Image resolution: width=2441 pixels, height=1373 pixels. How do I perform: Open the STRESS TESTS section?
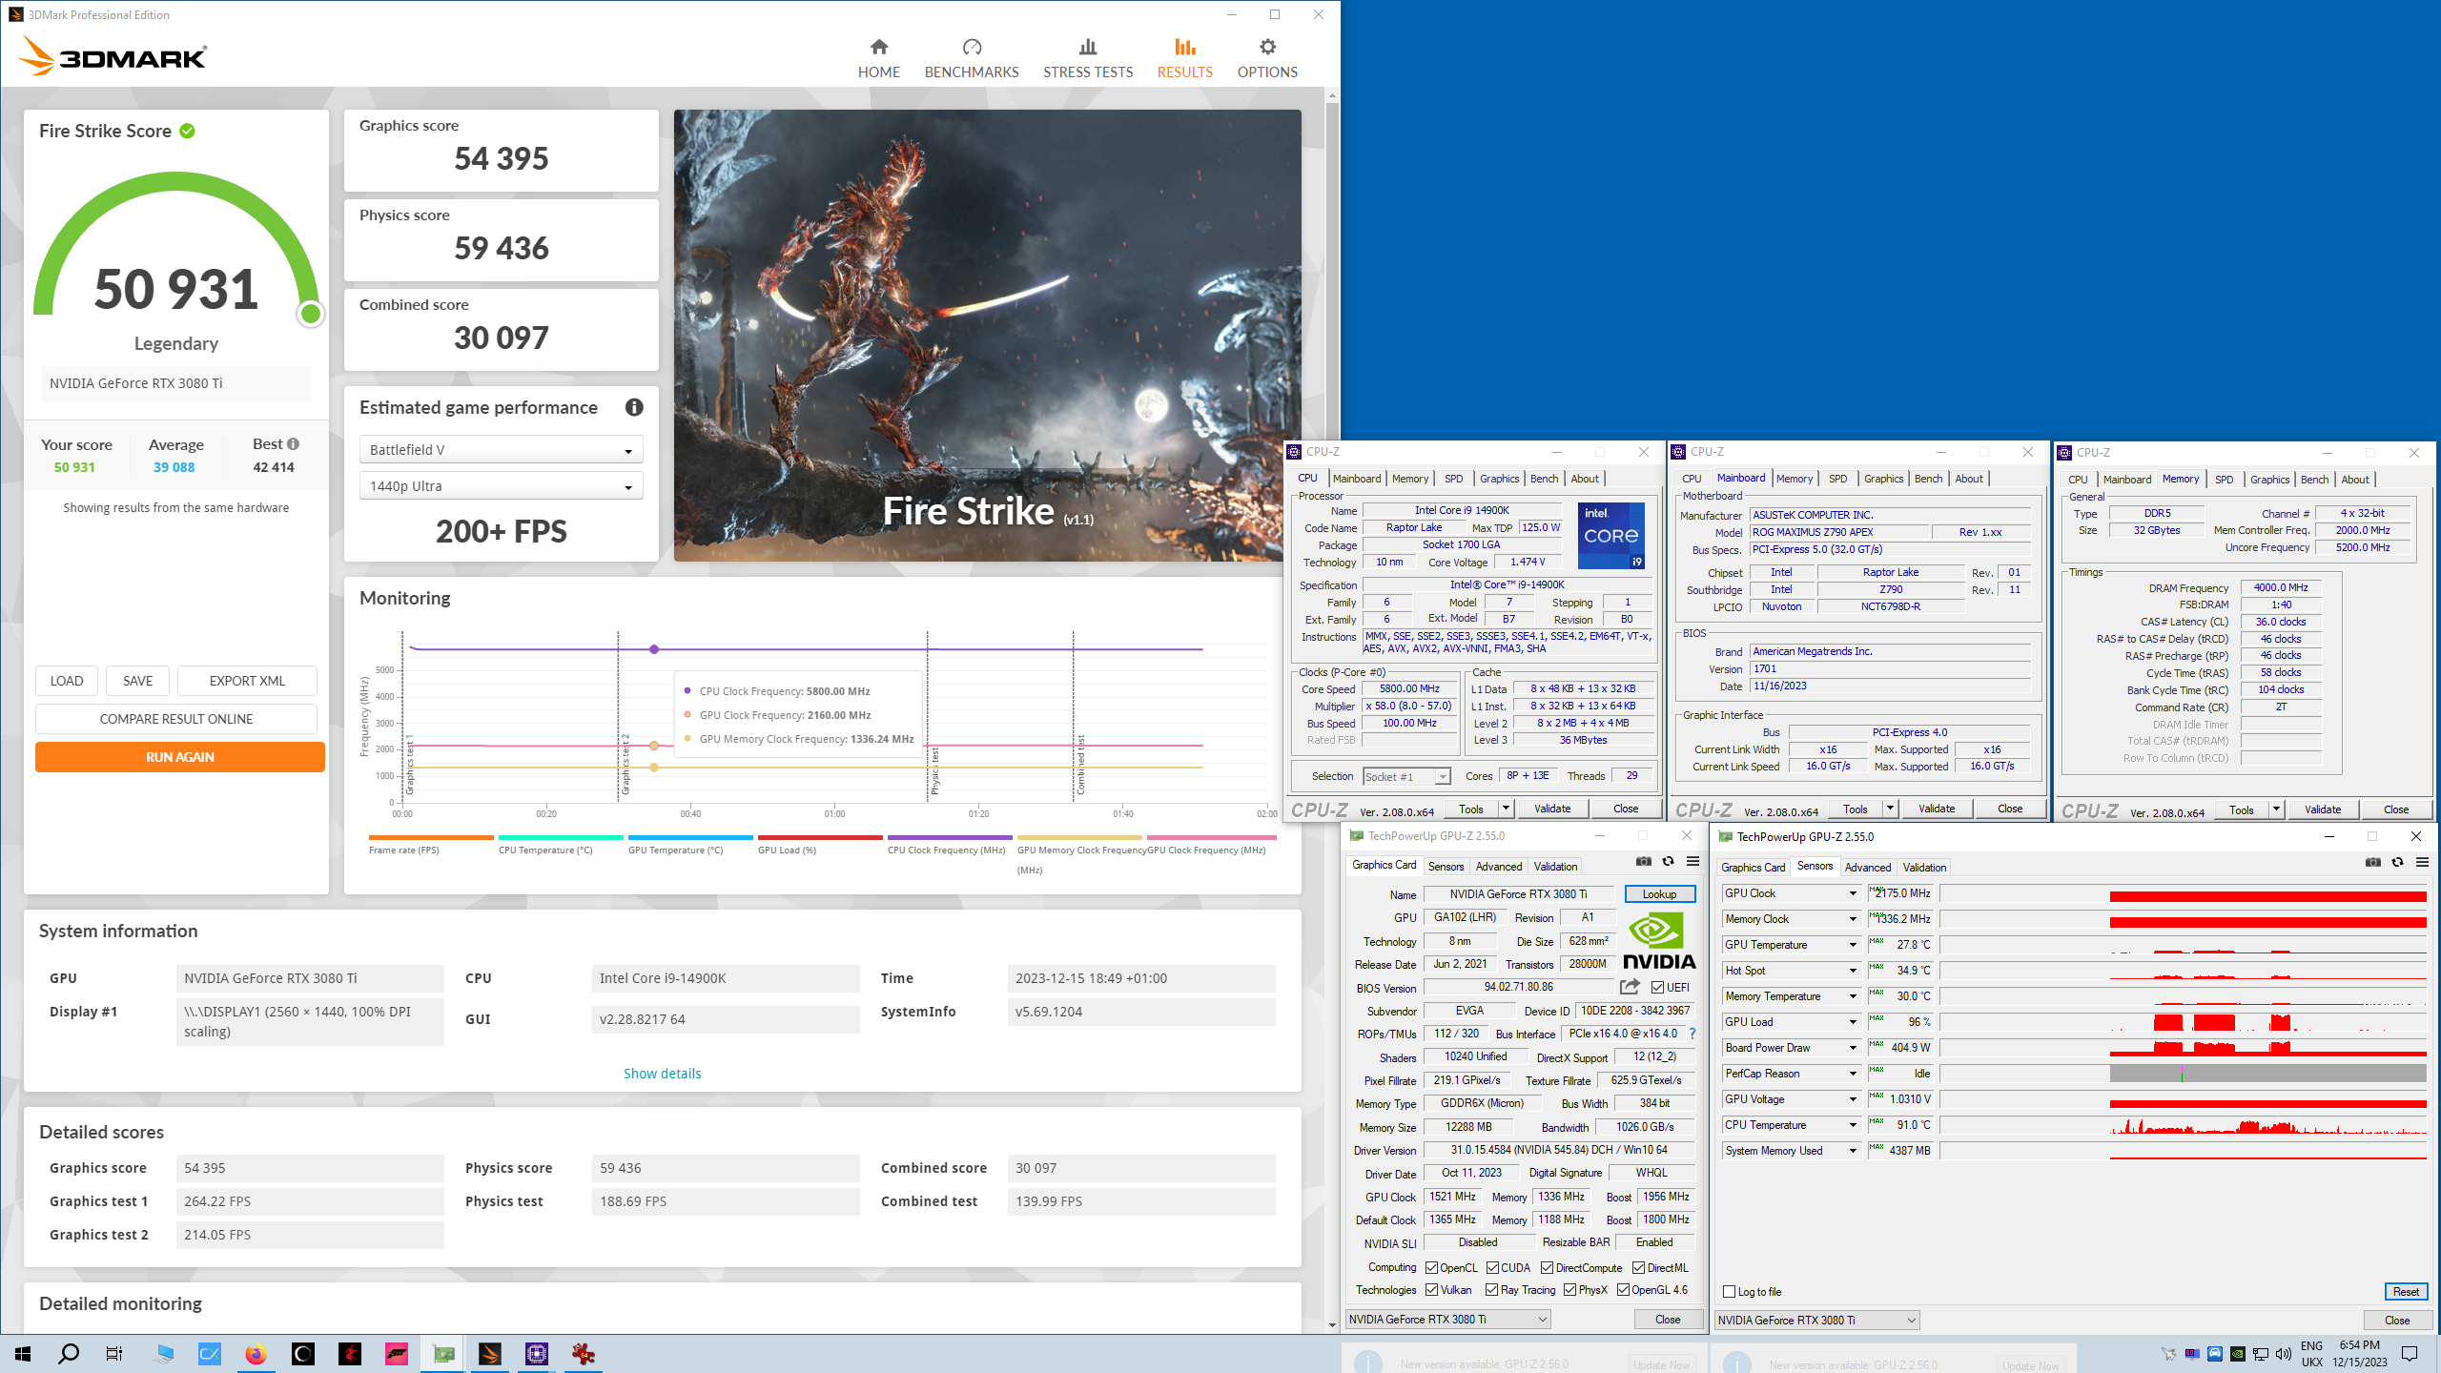1088,58
